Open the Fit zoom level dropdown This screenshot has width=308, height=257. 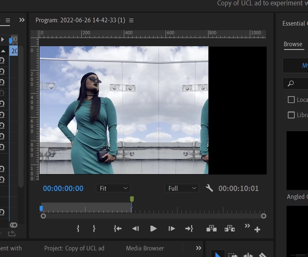[x=113, y=188]
